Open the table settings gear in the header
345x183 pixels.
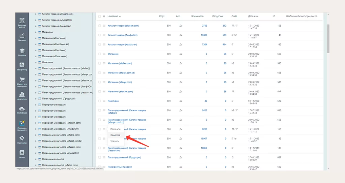pyautogui.click(x=104, y=16)
